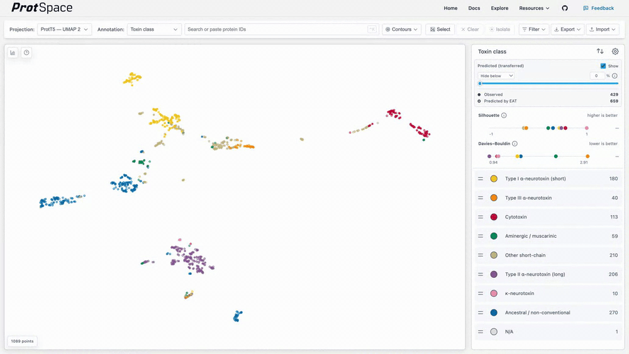This screenshot has height=354, width=629.
Task: Click the Predicted by EAT count 659
Action: 614,101
